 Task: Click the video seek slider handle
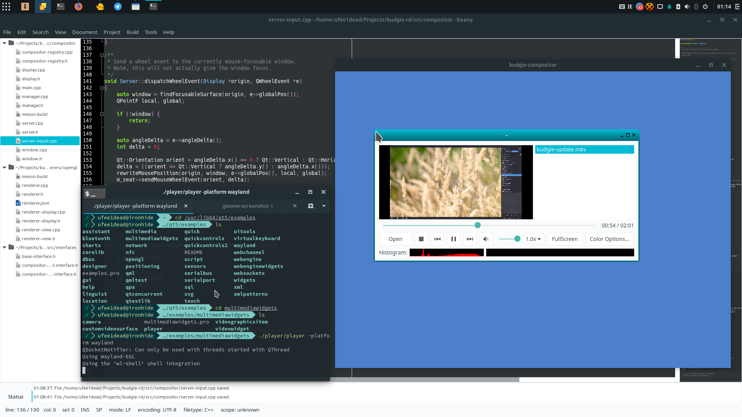point(478,225)
